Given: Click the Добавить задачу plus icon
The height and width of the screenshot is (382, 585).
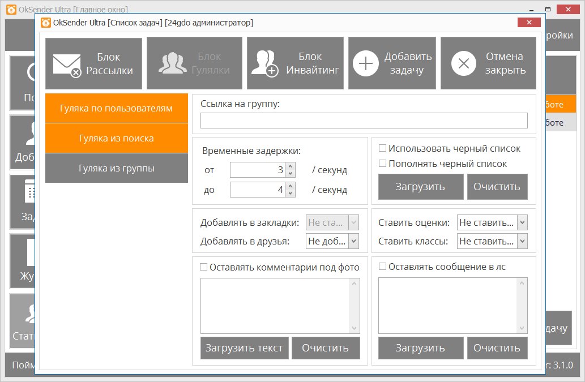Looking at the screenshot, I should [366, 63].
